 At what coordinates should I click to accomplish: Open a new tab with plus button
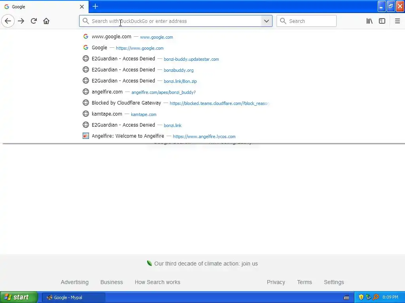(95, 6)
